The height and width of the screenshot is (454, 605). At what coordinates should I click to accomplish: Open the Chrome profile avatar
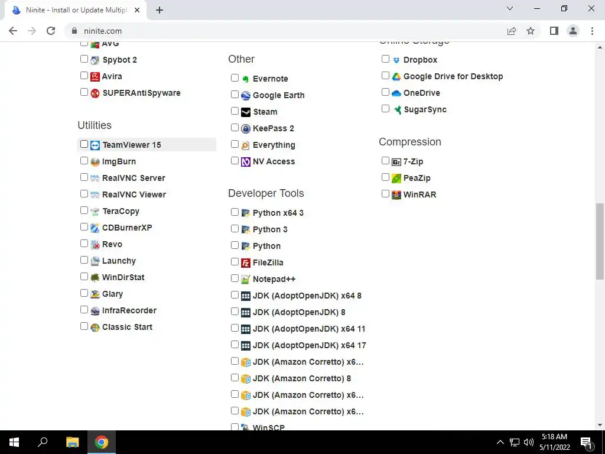coord(573,31)
